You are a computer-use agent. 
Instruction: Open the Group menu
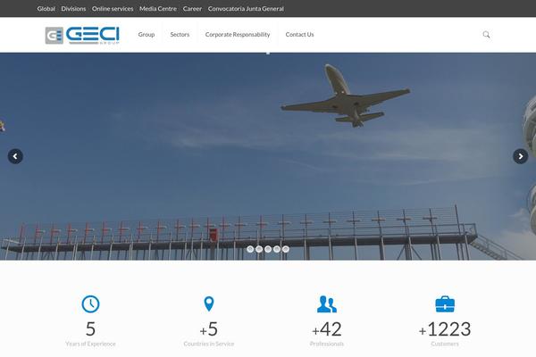pos(147,35)
